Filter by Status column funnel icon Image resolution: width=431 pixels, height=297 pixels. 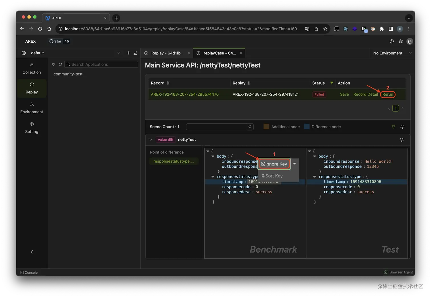tap(332, 83)
